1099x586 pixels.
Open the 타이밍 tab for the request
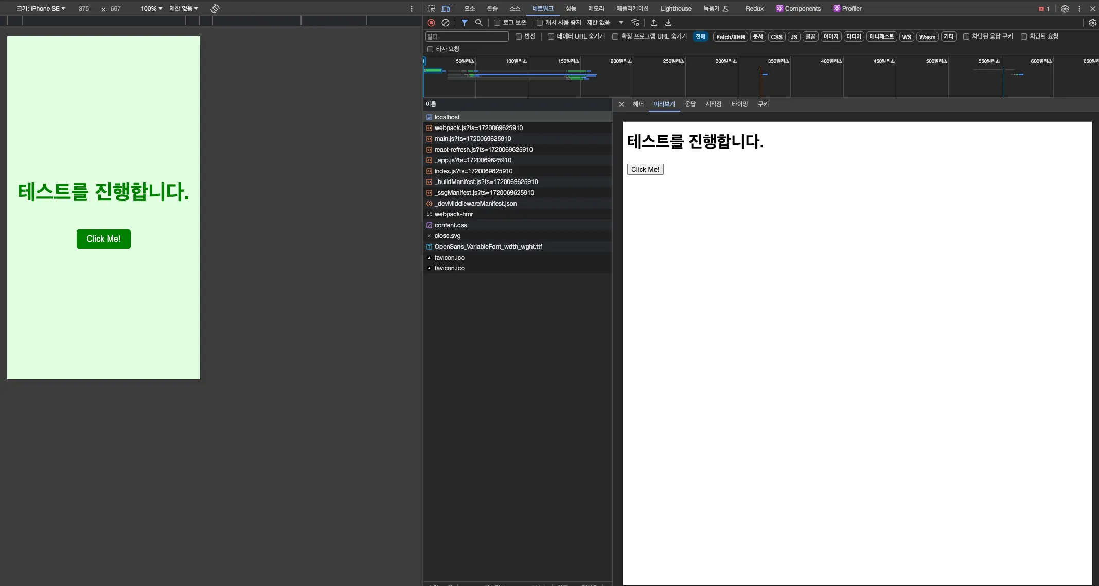coord(739,104)
